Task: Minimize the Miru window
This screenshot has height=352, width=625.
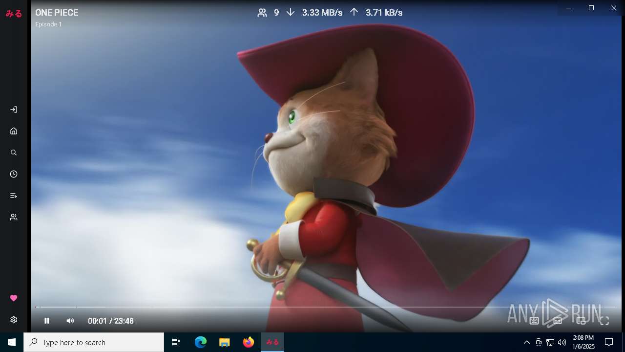Action: coord(569,8)
